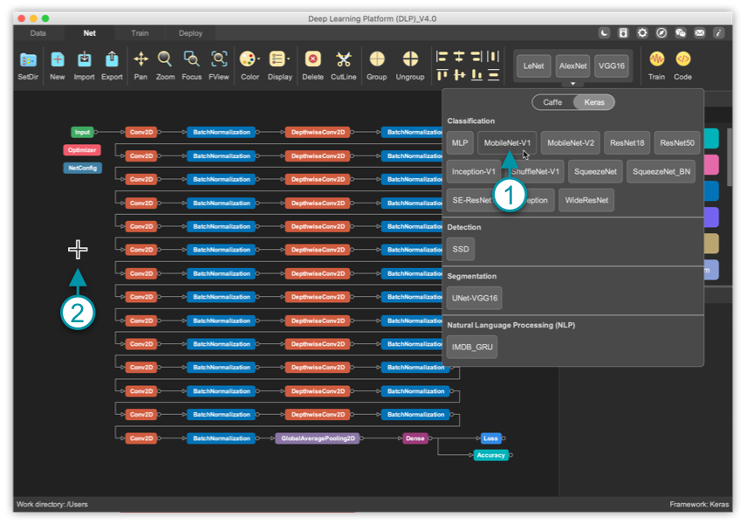
Task: Switch to the Train tab
Action: tap(140, 33)
